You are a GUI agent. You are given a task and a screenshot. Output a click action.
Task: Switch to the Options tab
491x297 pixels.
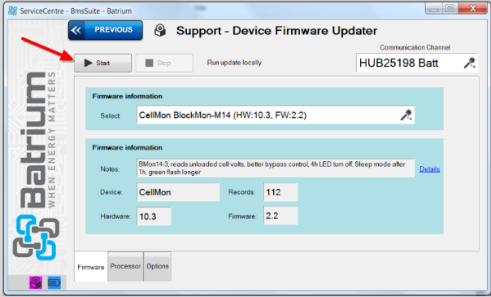coord(158,266)
